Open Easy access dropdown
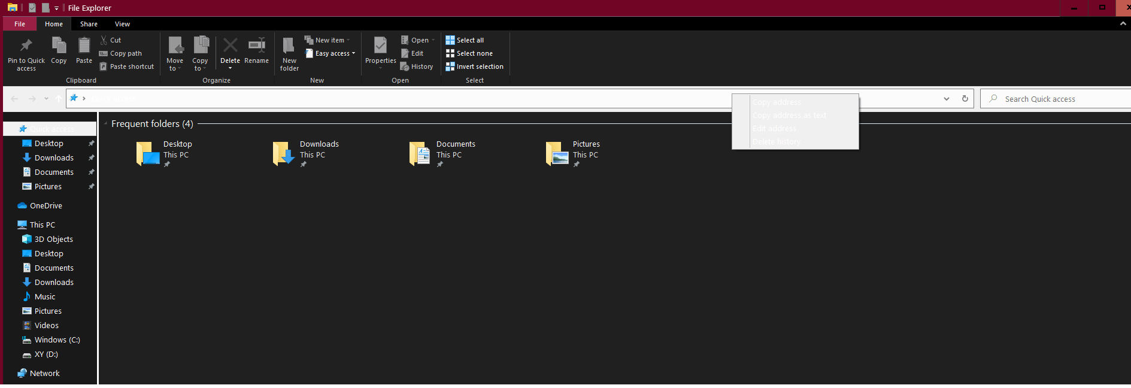The image size is (1131, 388). 330,53
